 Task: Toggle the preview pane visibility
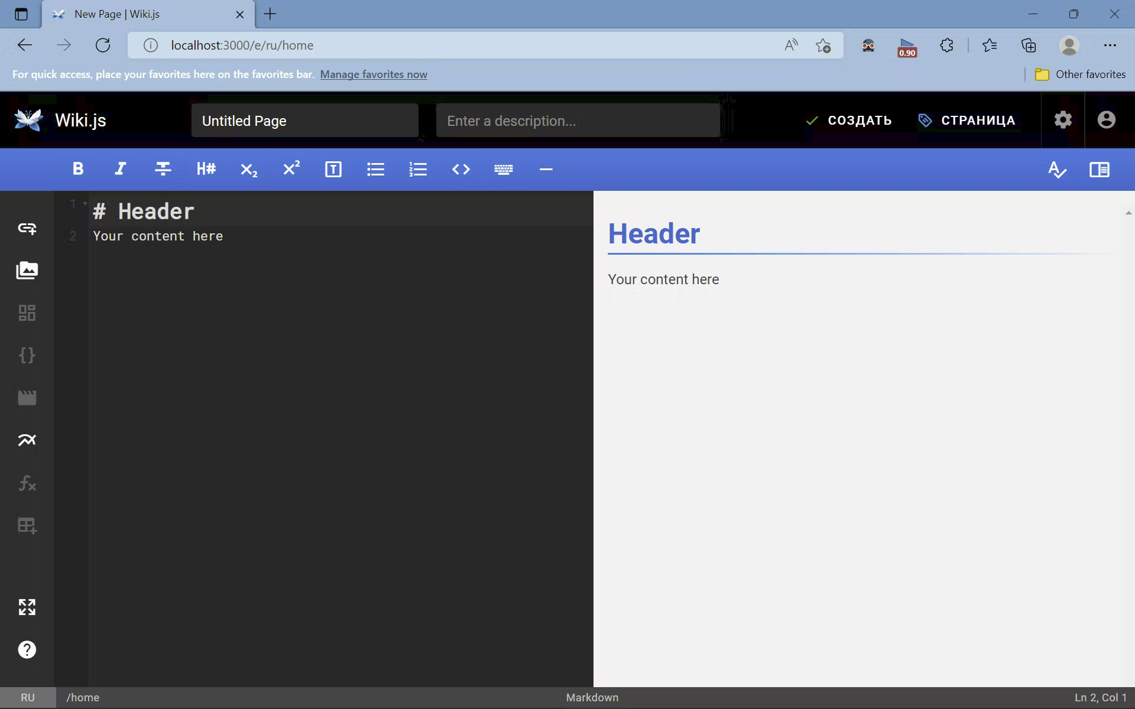1099,170
